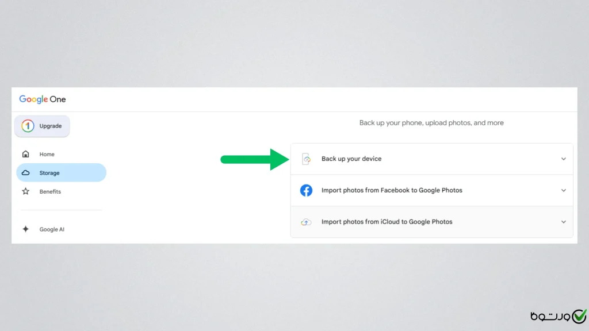
Task: Click the Upgrade circle icon
Action: pyautogui.click(x=27, y=126)
